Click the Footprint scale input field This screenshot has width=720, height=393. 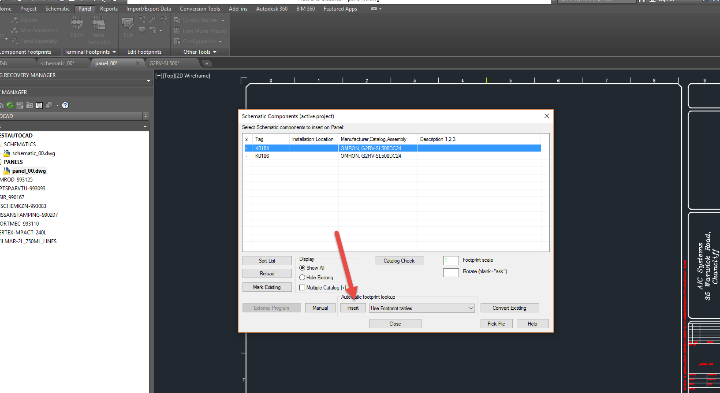tap(451, 260)
